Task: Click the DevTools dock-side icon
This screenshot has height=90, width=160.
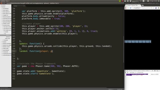Action: (x=157, y=71)
